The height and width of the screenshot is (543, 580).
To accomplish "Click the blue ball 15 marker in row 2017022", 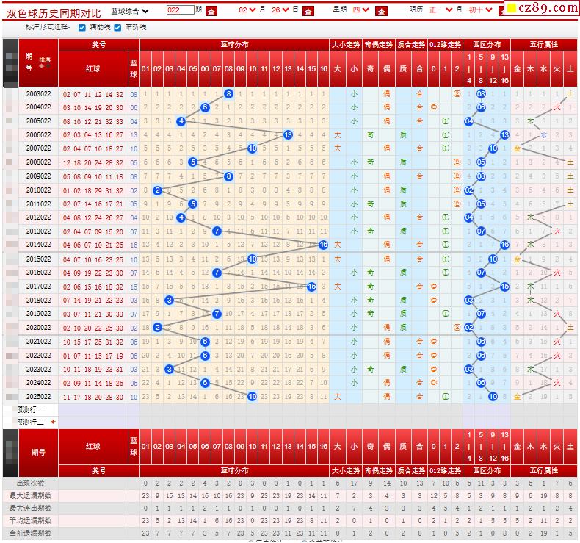I will click(x=312, y=287).
